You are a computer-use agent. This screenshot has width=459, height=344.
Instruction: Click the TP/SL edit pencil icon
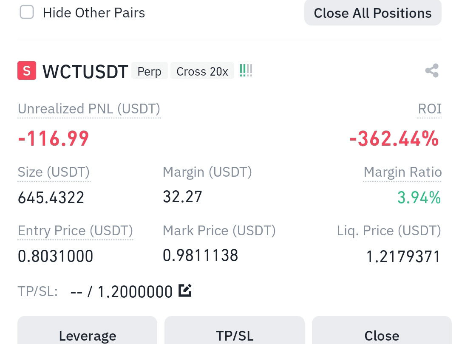[x=185, y=290]
